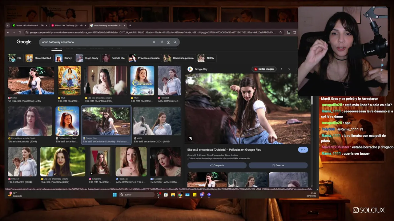Choose the Hechizada película filter chip

pos(179,58)
